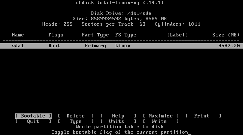Image resolution: width=243 pixels, height=135 pixels.
Task: Click the FS Type column header
Action: [126, 35]
